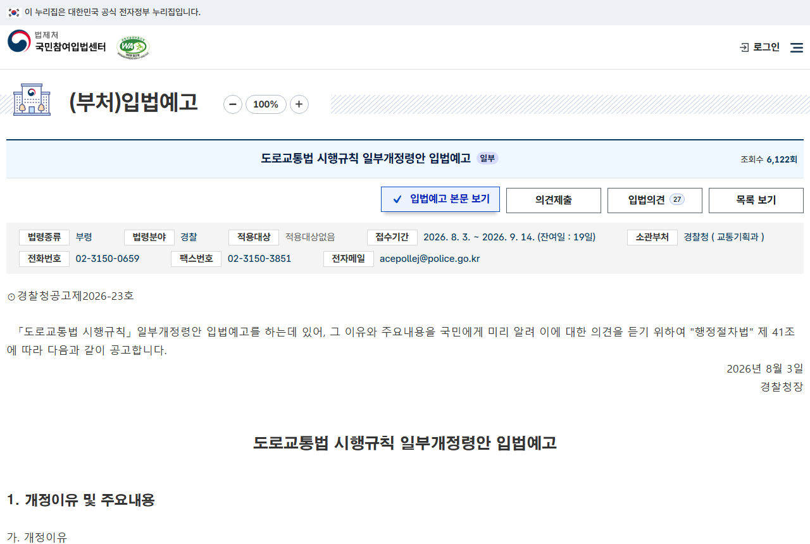The width and height of the screenshot is (810, 544).
Task: Click the 팩스번호 label
Action: pos(196,259)
